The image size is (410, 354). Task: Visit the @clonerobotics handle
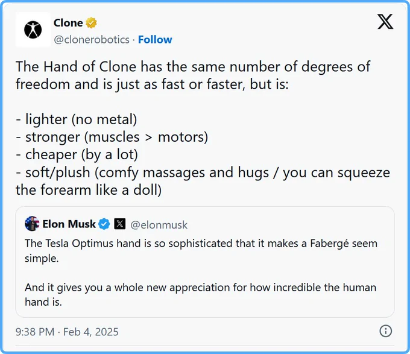[x=92, y=40]
